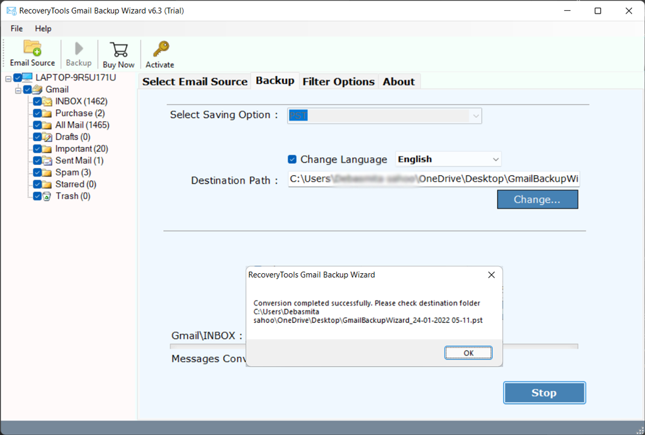
Task: Maximize the Gmail Backup Wizard window
Action: click(598, 11)
